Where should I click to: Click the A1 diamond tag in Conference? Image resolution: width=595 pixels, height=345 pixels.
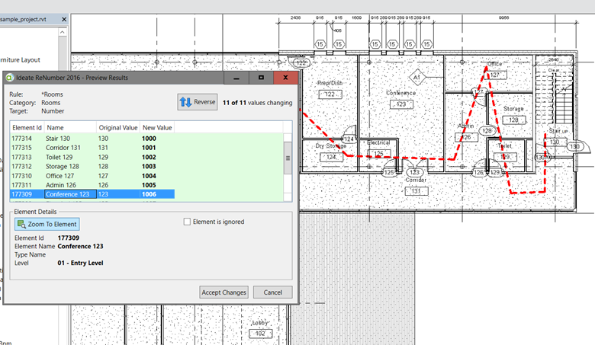(x=416, y=78)
